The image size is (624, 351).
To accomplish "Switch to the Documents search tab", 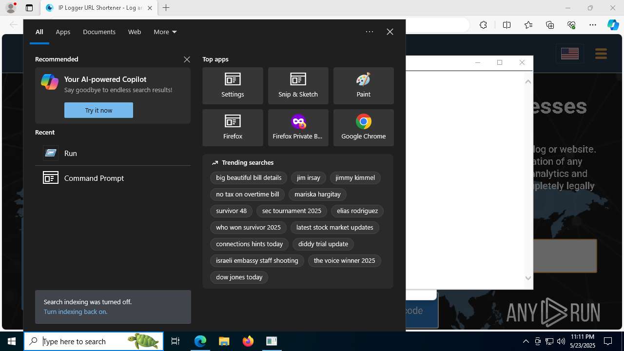I will click(99, 32).
